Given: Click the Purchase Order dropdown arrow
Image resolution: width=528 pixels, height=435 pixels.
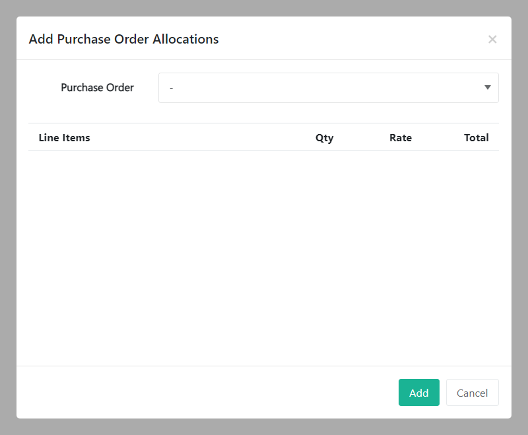Looking at the screenshot, I should [x=487, y=88].
